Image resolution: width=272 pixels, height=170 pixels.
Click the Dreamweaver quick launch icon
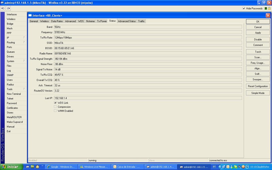coord(32,167)
